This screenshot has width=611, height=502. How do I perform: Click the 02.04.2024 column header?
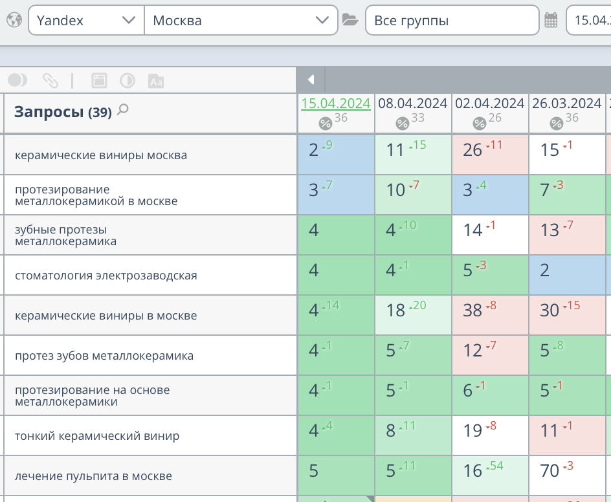coord(489,103)
